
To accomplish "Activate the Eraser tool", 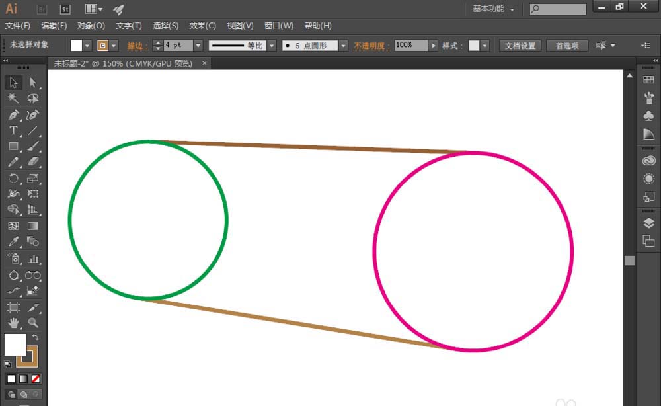I will coord(33,162).
